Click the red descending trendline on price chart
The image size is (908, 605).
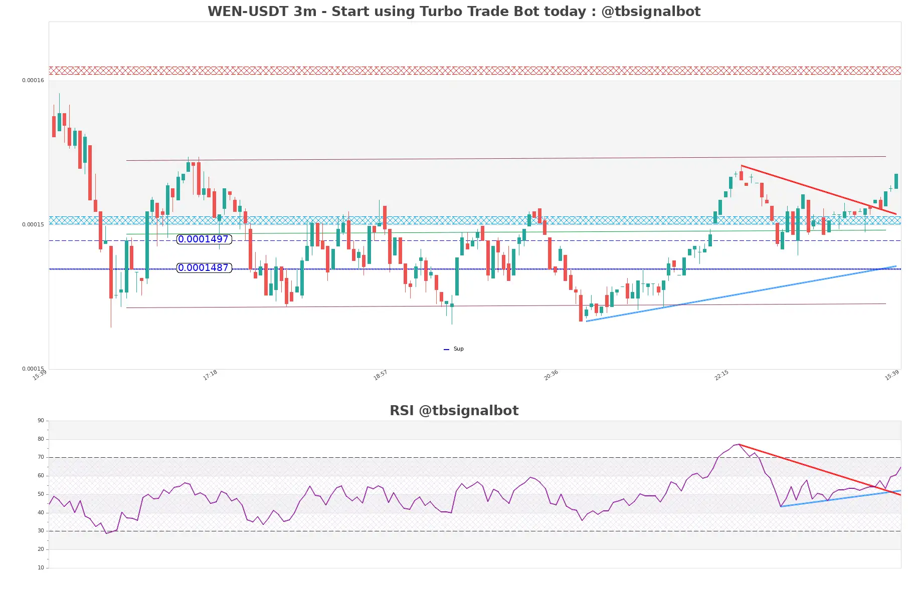(x=819, y=190)
